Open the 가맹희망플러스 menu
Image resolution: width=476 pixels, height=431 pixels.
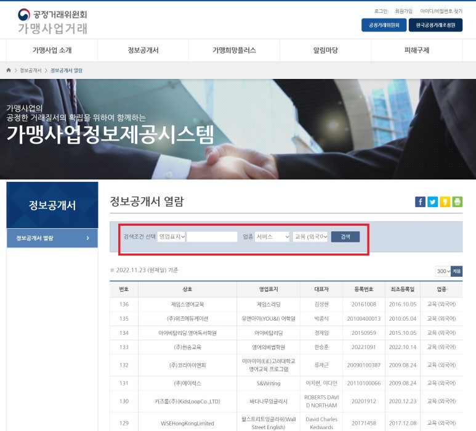pyautogui.click(x=234, y=50)
